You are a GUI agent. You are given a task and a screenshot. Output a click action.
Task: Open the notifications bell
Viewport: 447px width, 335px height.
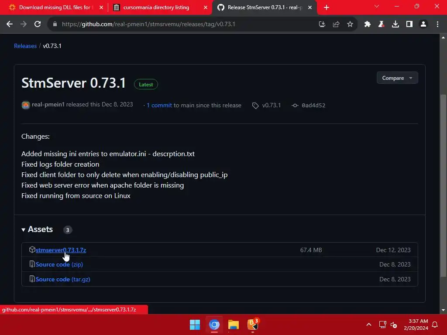(435, 325)
